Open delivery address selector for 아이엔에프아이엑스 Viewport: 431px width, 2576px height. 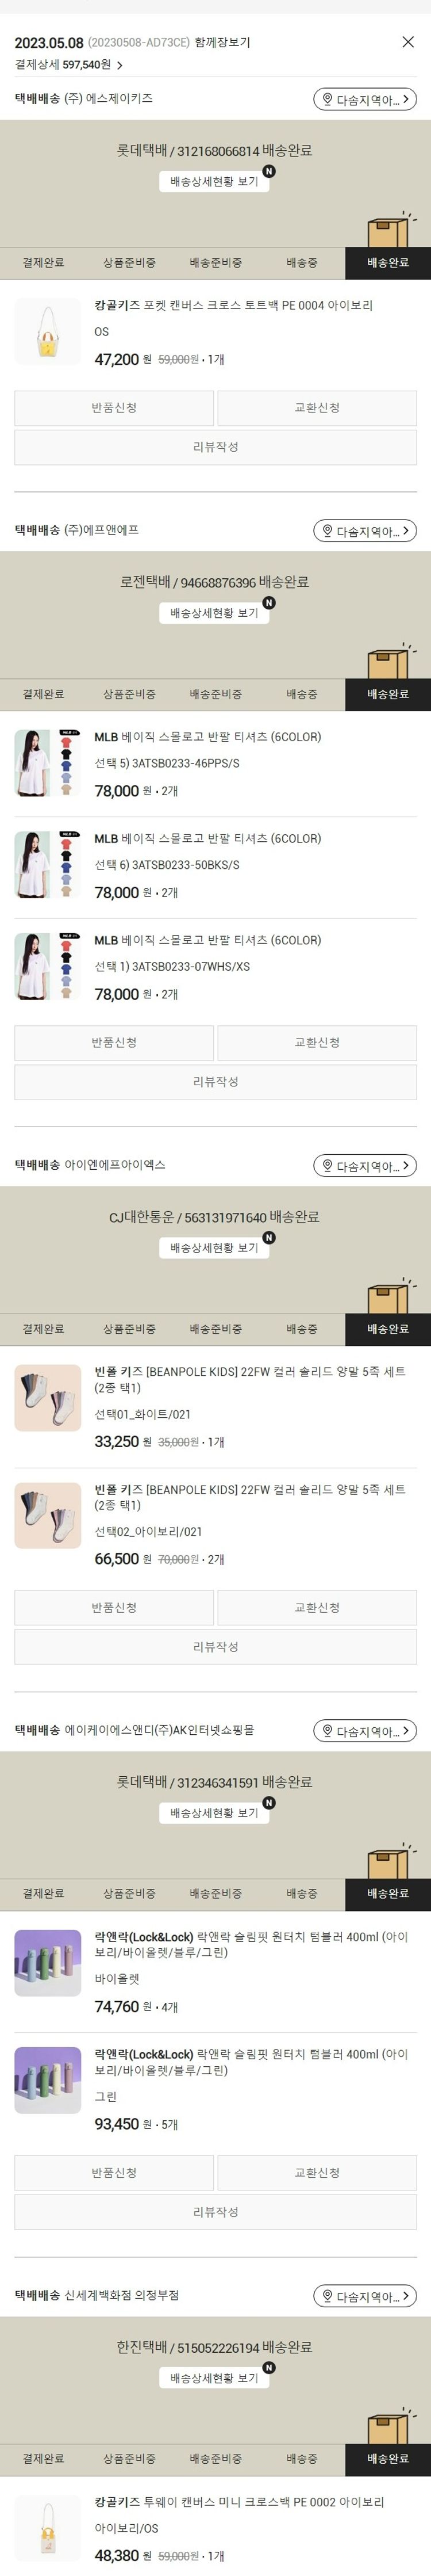(x=365, y=1166)
